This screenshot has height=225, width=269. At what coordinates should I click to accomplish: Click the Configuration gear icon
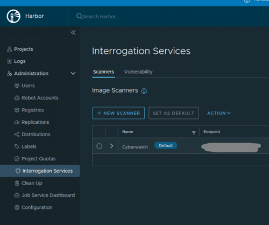click(17, 207)
